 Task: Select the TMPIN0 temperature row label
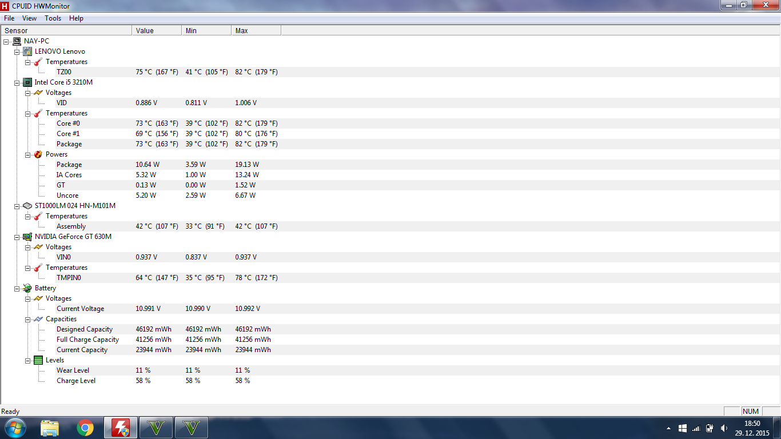69,278
